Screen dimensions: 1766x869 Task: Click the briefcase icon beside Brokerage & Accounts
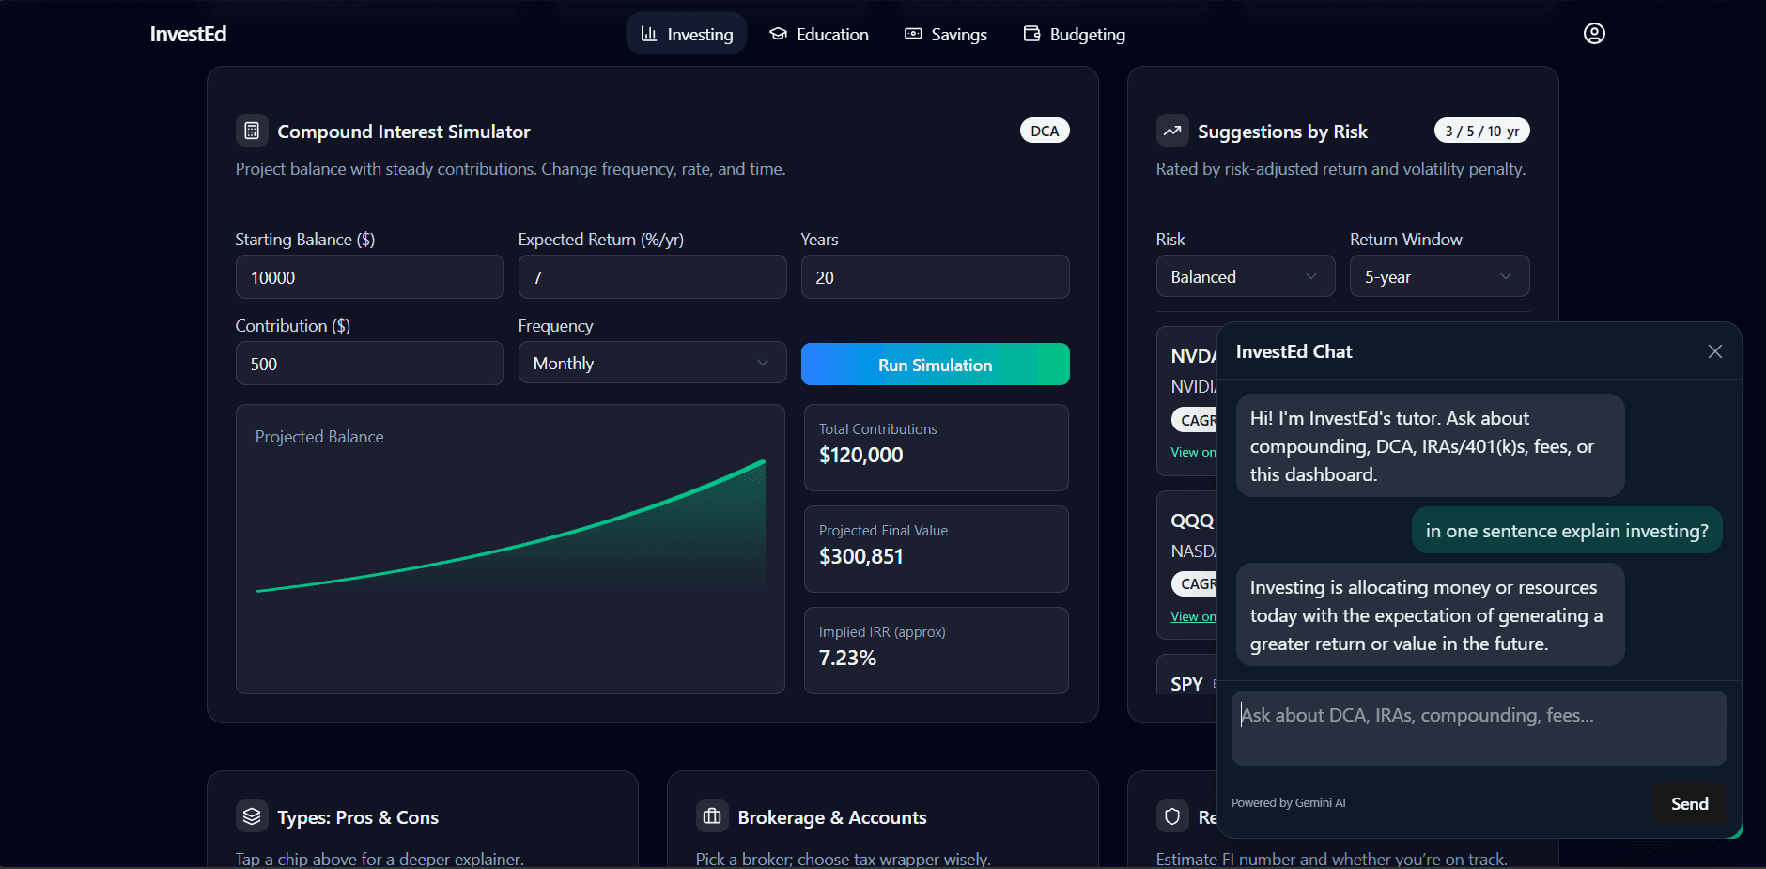(712, 816)
